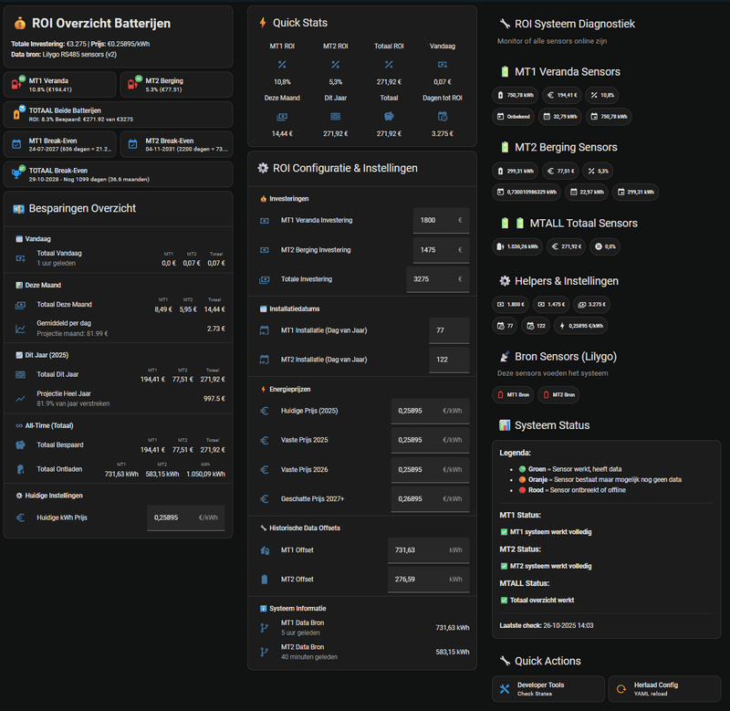Open 1.475 € helper chip

coord(551,305)
